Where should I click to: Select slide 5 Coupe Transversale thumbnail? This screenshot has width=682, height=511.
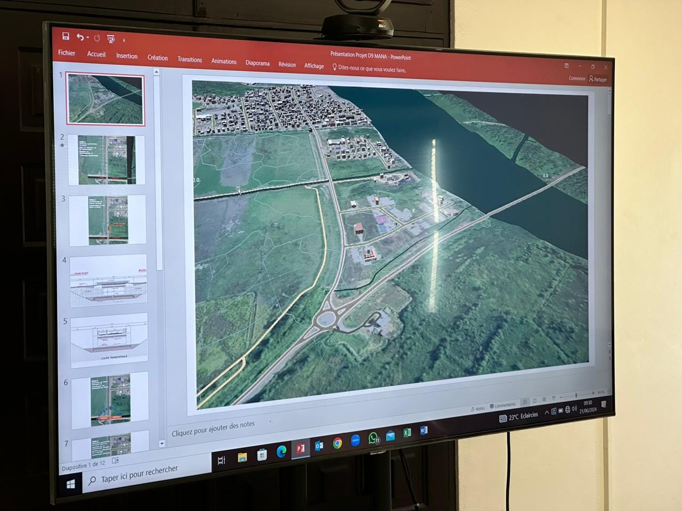[109, 340]
